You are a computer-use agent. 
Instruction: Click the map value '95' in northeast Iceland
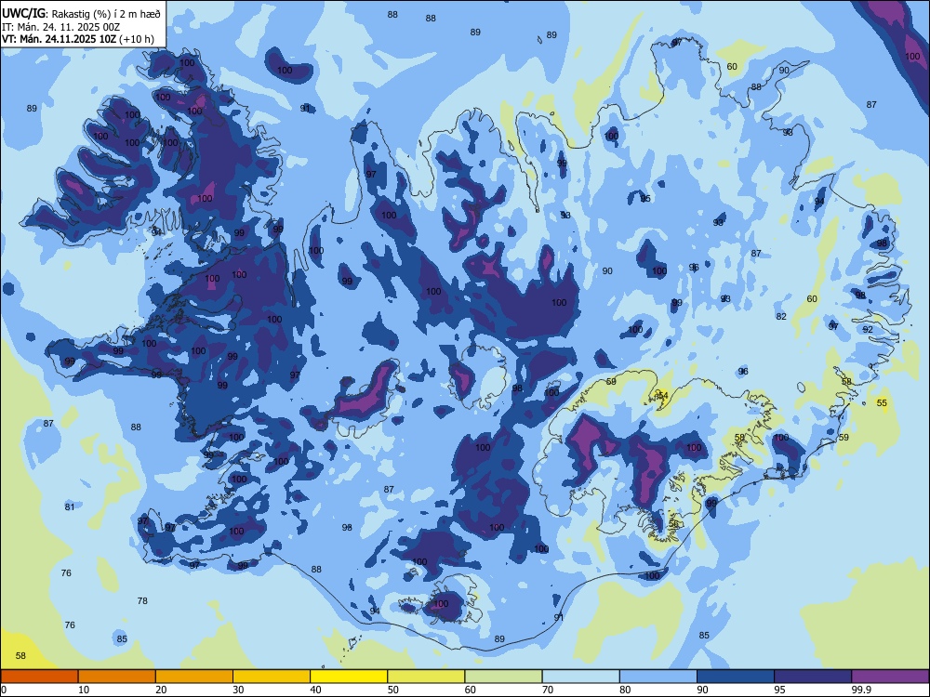click(645, 198)
